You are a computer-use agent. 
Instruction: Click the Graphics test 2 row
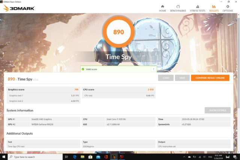coord(43,101)
